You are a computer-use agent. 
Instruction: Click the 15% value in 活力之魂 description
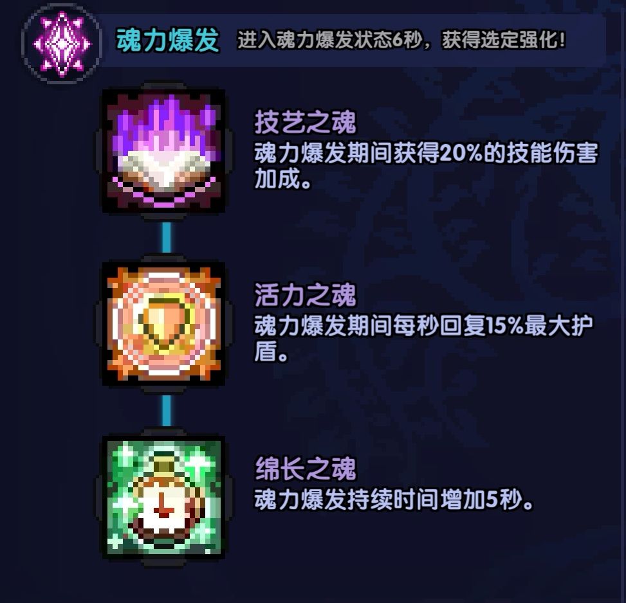[x=503, y=326]
